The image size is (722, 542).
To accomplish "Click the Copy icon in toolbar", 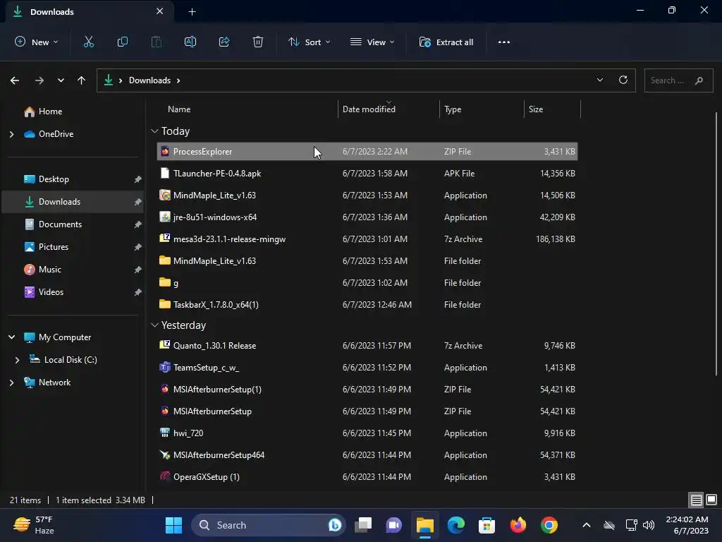I will tap(123, 42).
